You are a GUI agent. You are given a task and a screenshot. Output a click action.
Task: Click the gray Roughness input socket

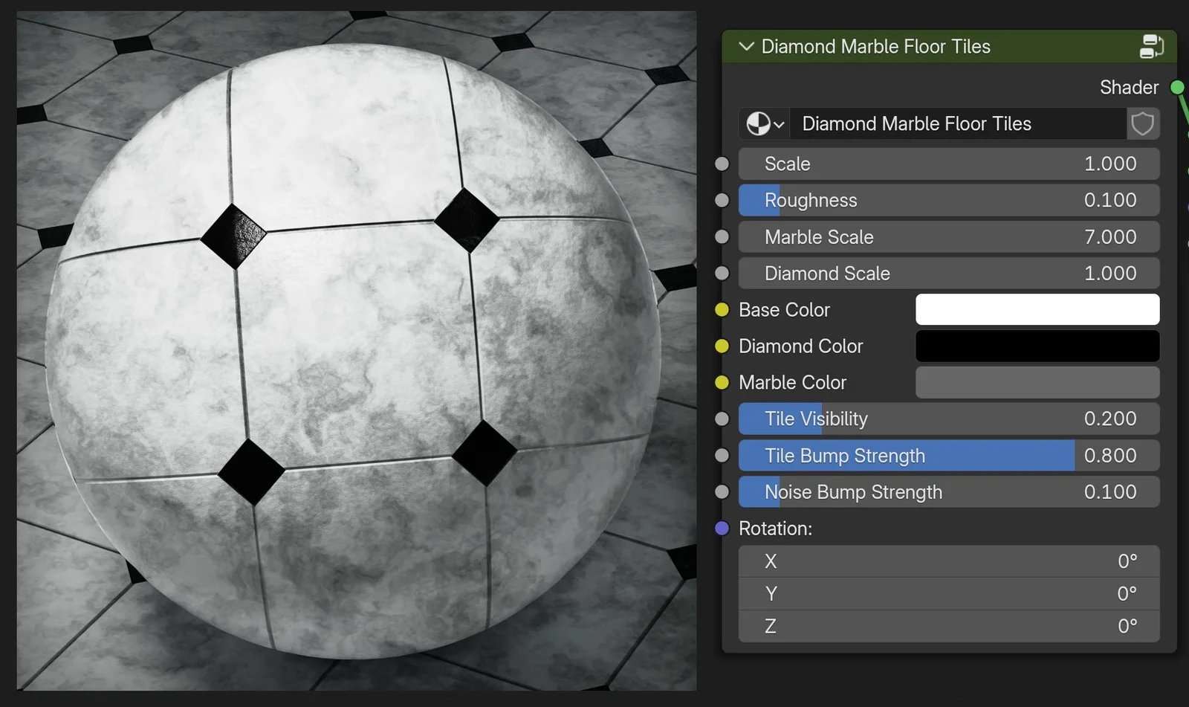pos(722,200)
